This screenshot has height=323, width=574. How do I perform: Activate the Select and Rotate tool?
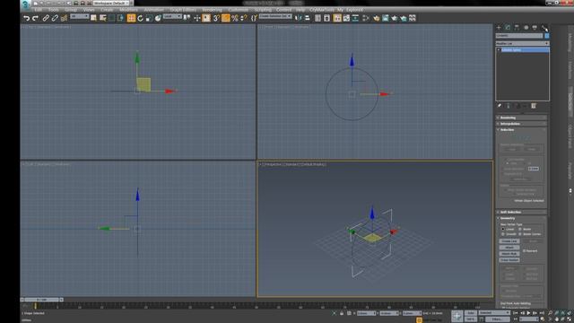tap(140, 18)
